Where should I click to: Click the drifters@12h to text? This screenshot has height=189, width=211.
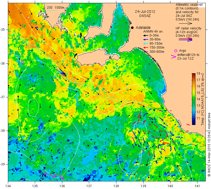point(188,55)
